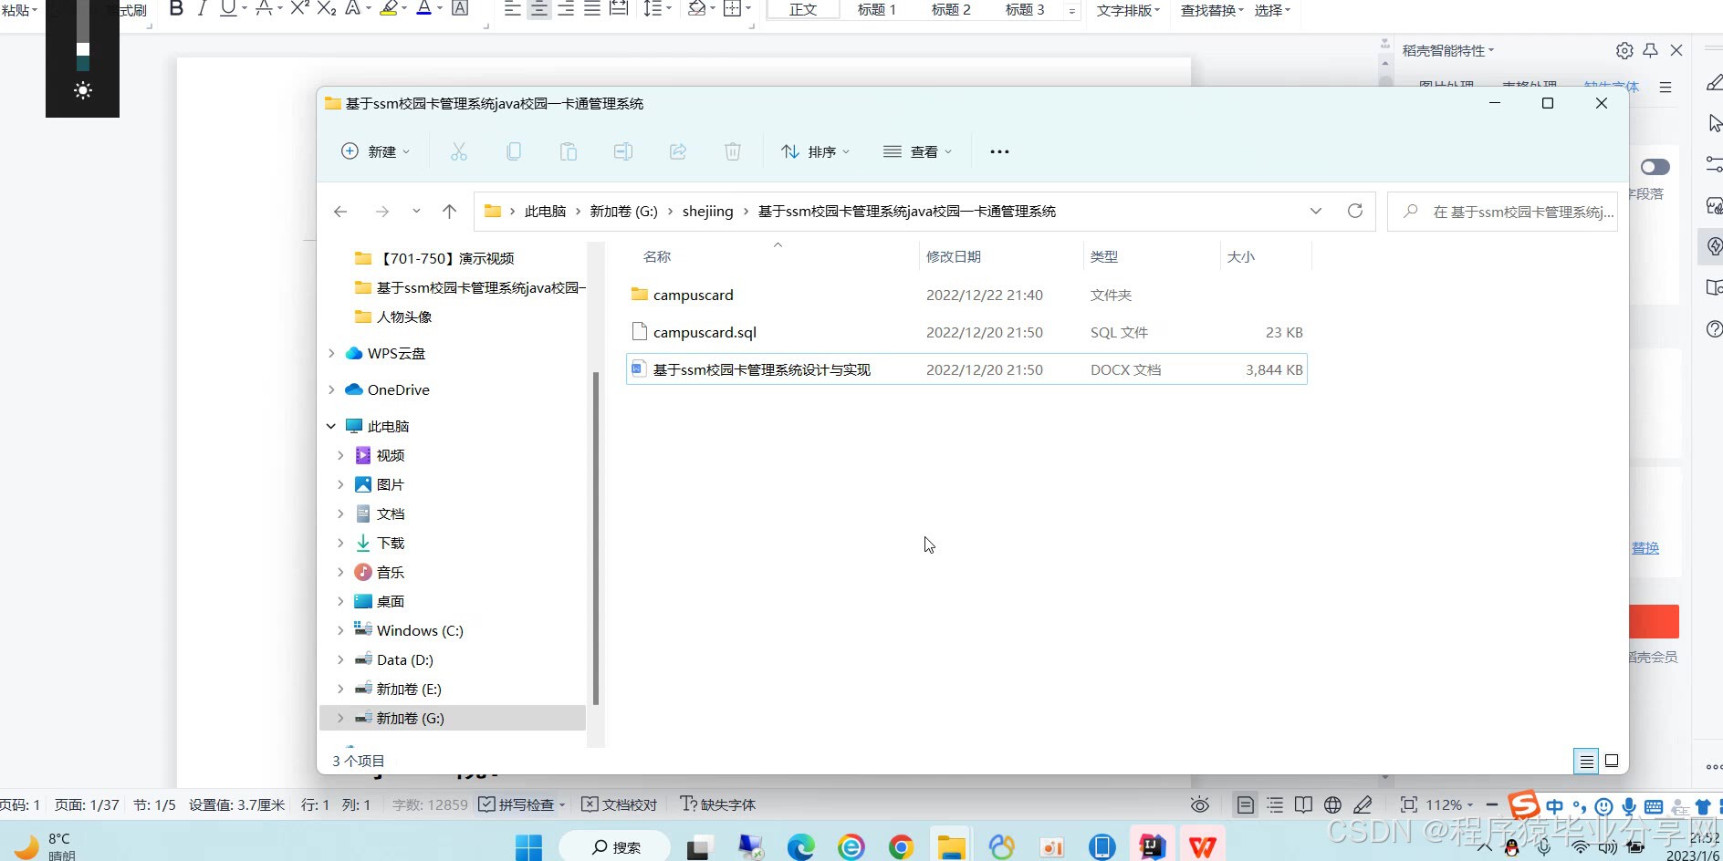The height and width of the screenshot is (861, 1723).
Task: Go up one folder level in Explorer
Action: point(449,212)
